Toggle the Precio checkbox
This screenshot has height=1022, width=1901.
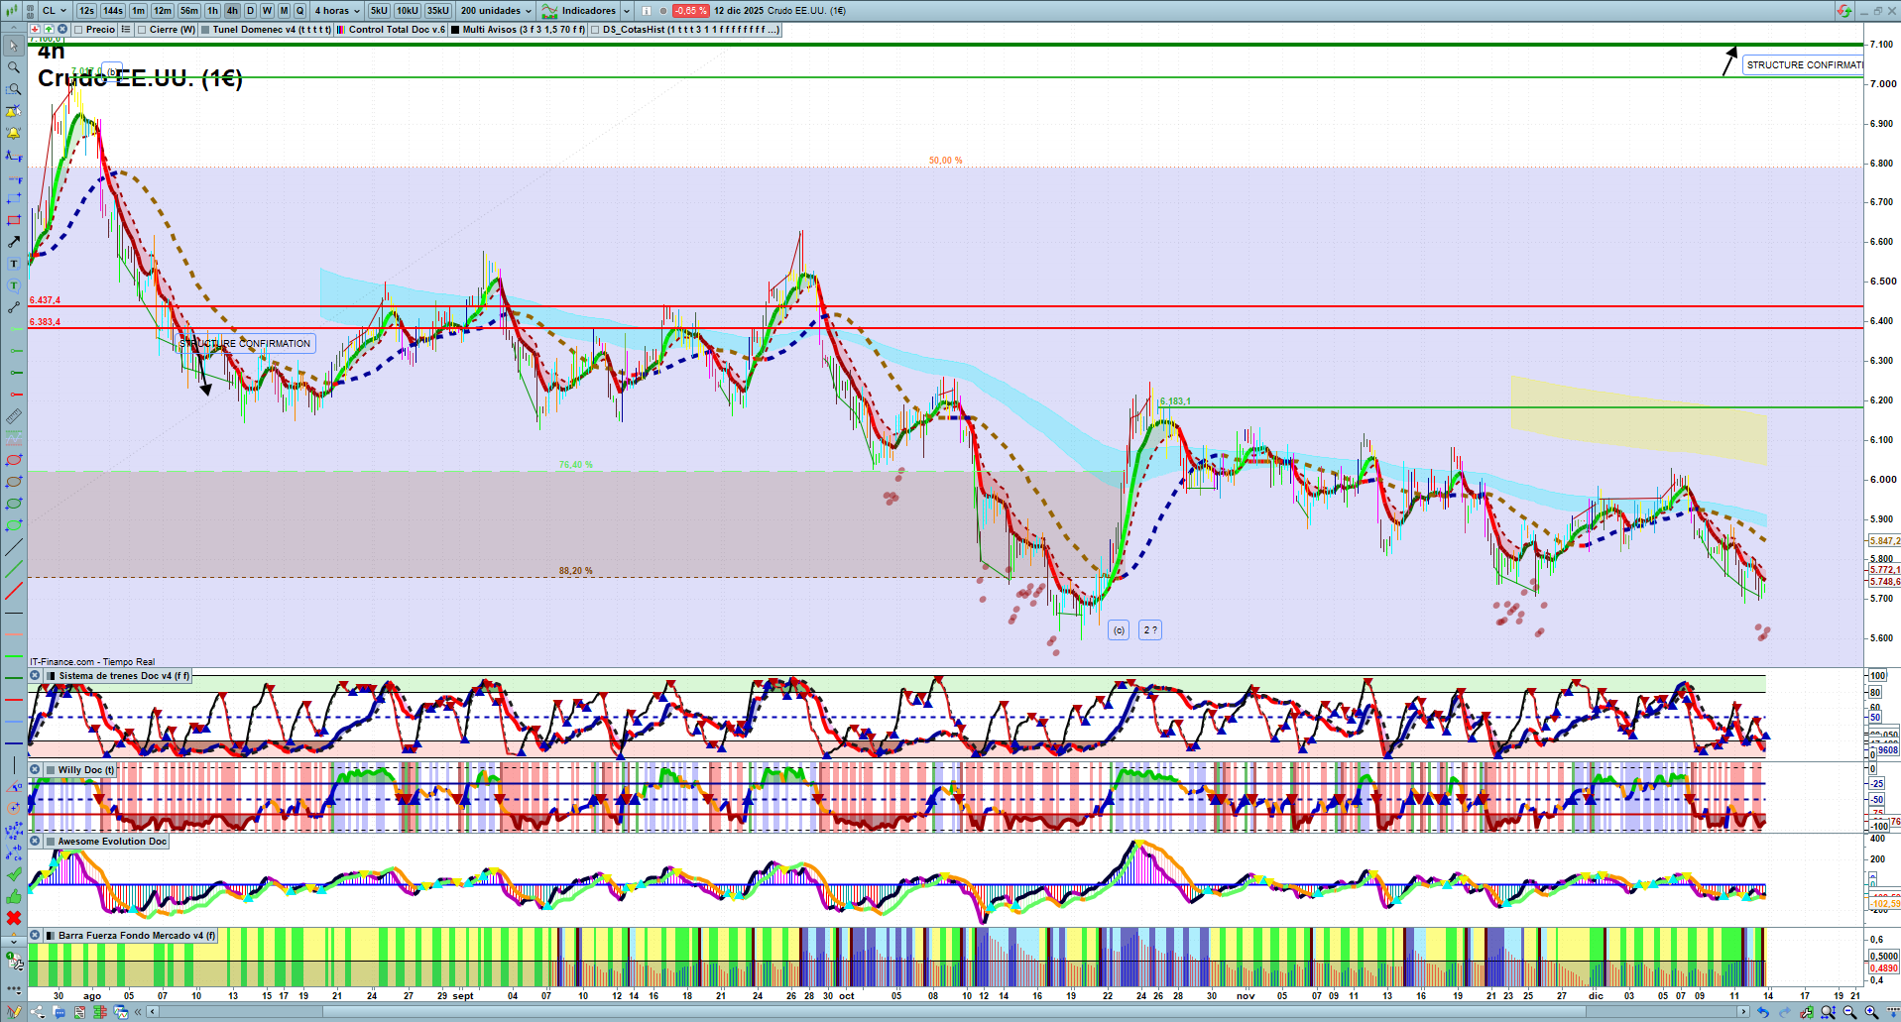(x=78, y=30)
